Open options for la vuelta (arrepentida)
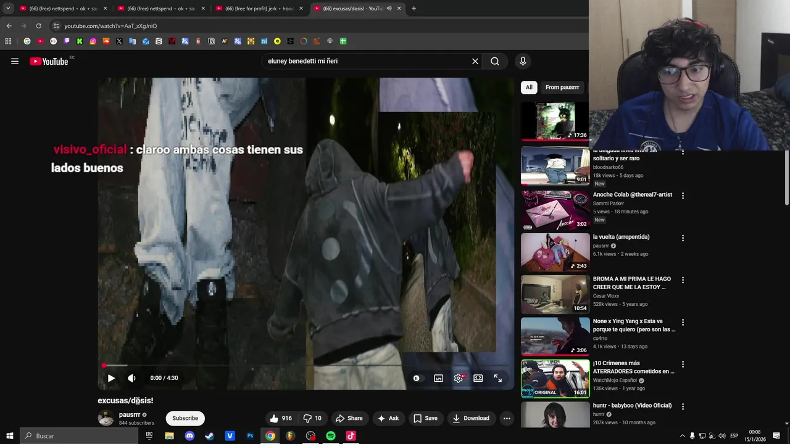 pos(683,238)
